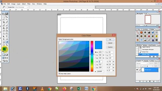Select the Notes tool
Image resolution: width=162 pixels, height=91 pixels.
coord(4,42)
